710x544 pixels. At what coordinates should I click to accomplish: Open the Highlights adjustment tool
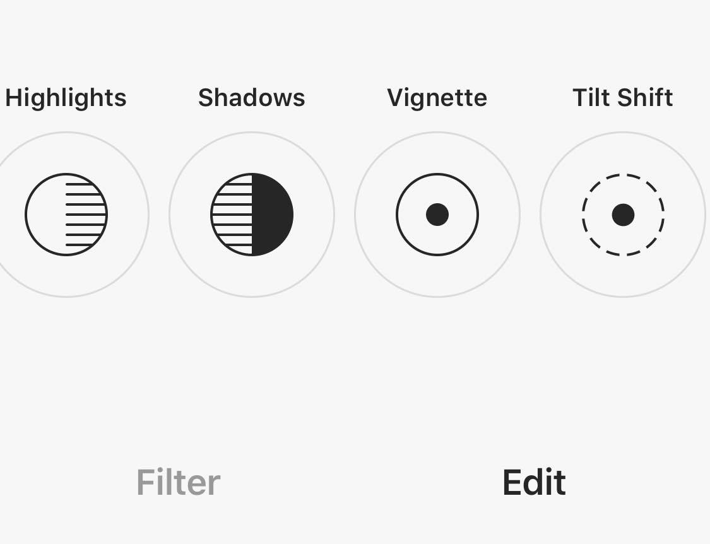(66, 215)
